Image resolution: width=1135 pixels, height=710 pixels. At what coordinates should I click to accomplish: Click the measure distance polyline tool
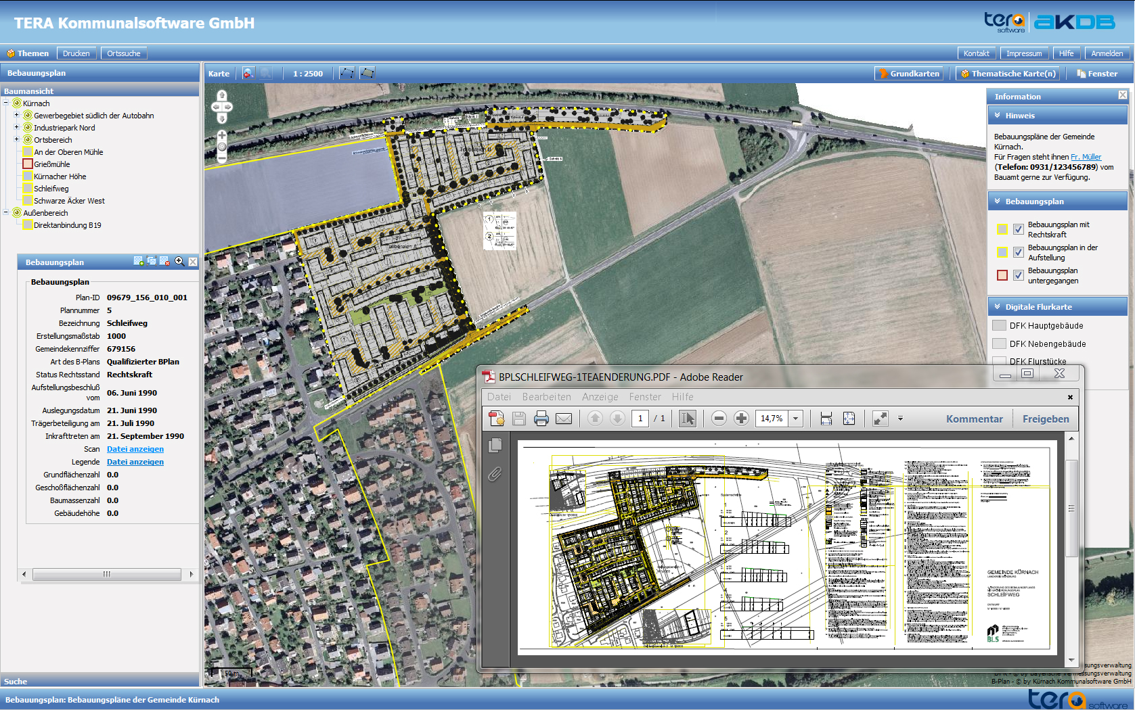point(347,73)
